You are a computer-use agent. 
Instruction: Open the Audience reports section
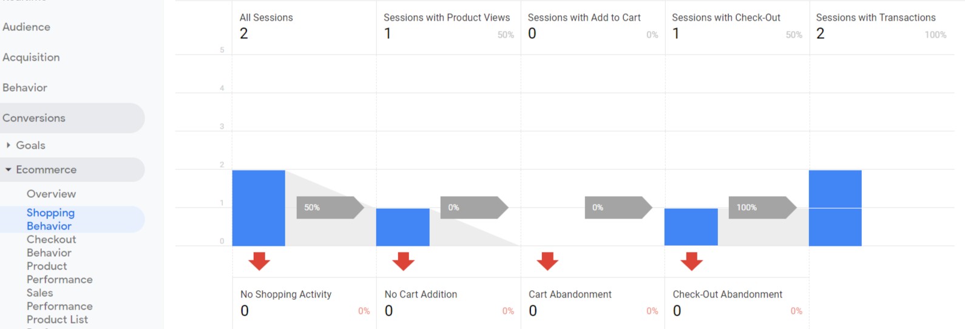(x=27, y=27)
